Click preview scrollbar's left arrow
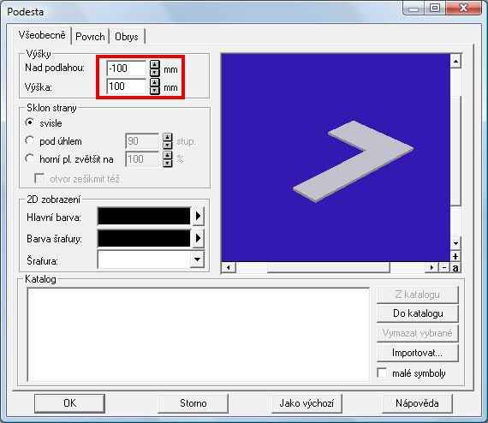 (229, 267)
